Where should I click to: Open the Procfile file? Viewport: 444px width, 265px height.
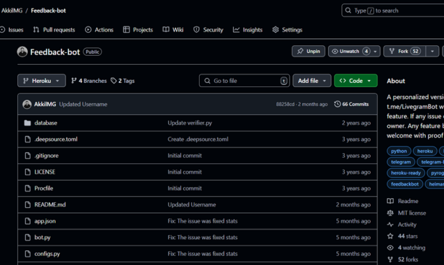point(44,188)
